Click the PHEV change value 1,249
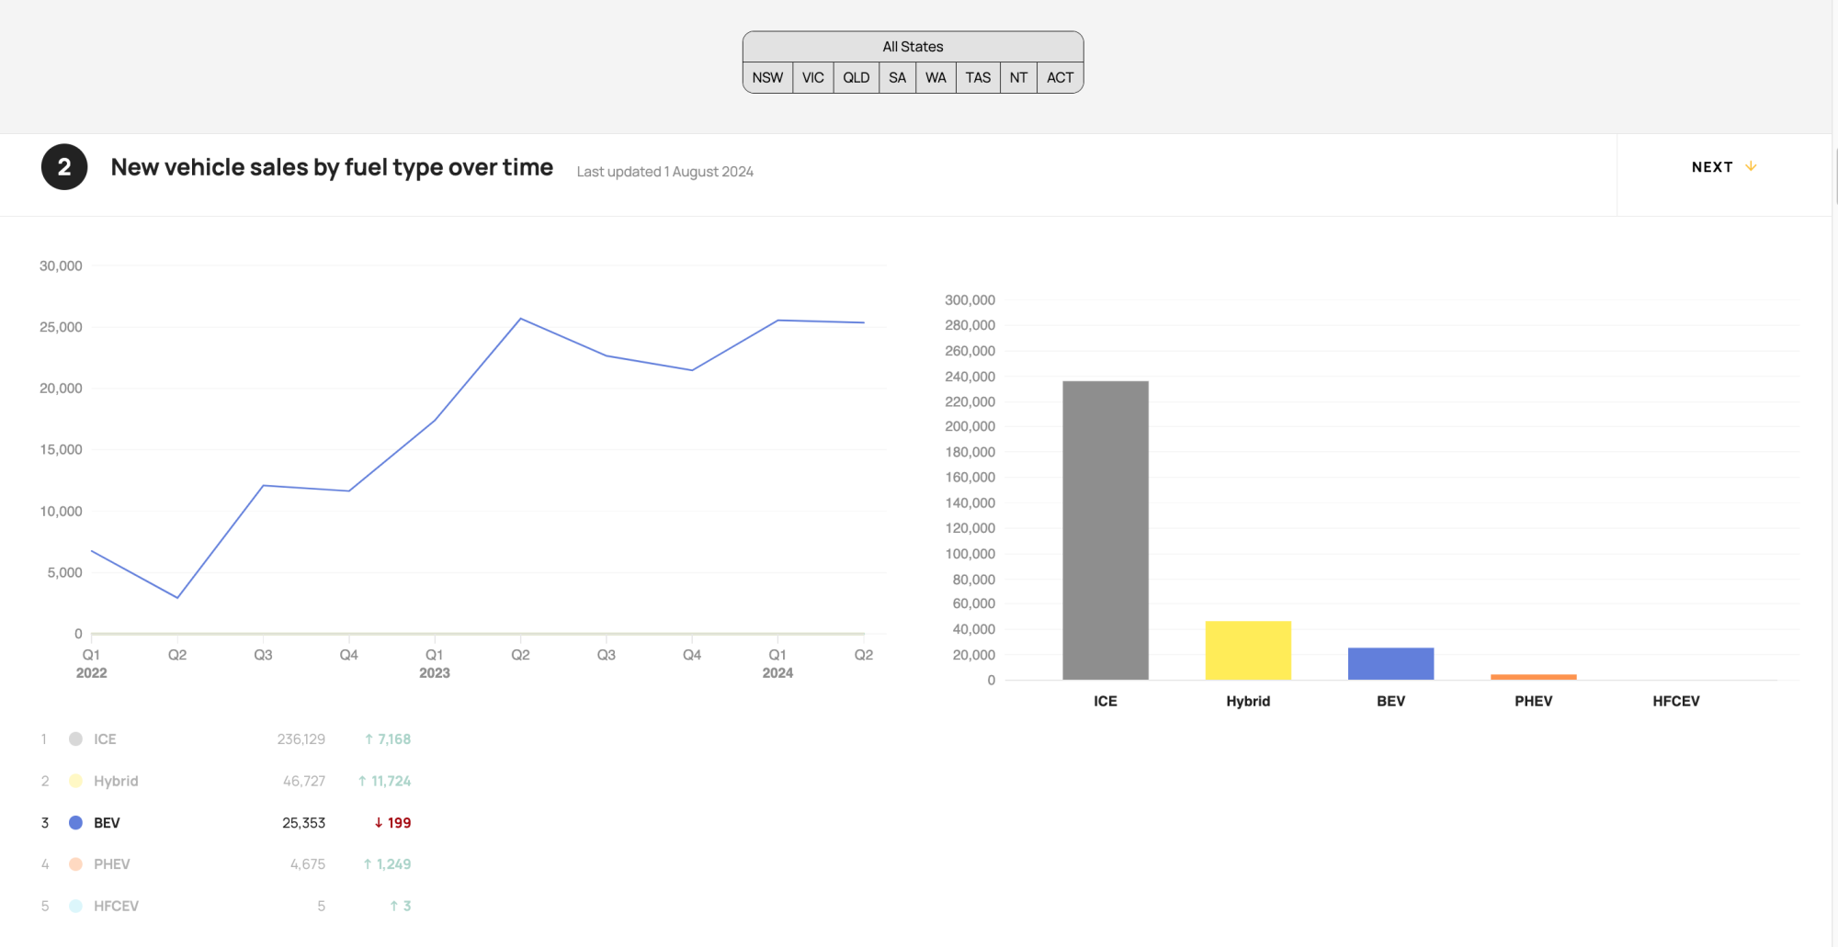The height and width of the screenshot is (947, 1838). [x=387, y=864]
